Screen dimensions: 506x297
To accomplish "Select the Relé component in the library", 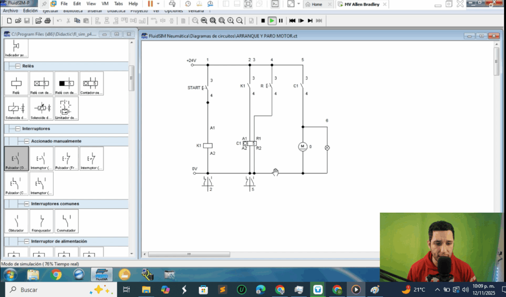I will tap(16, 84).
